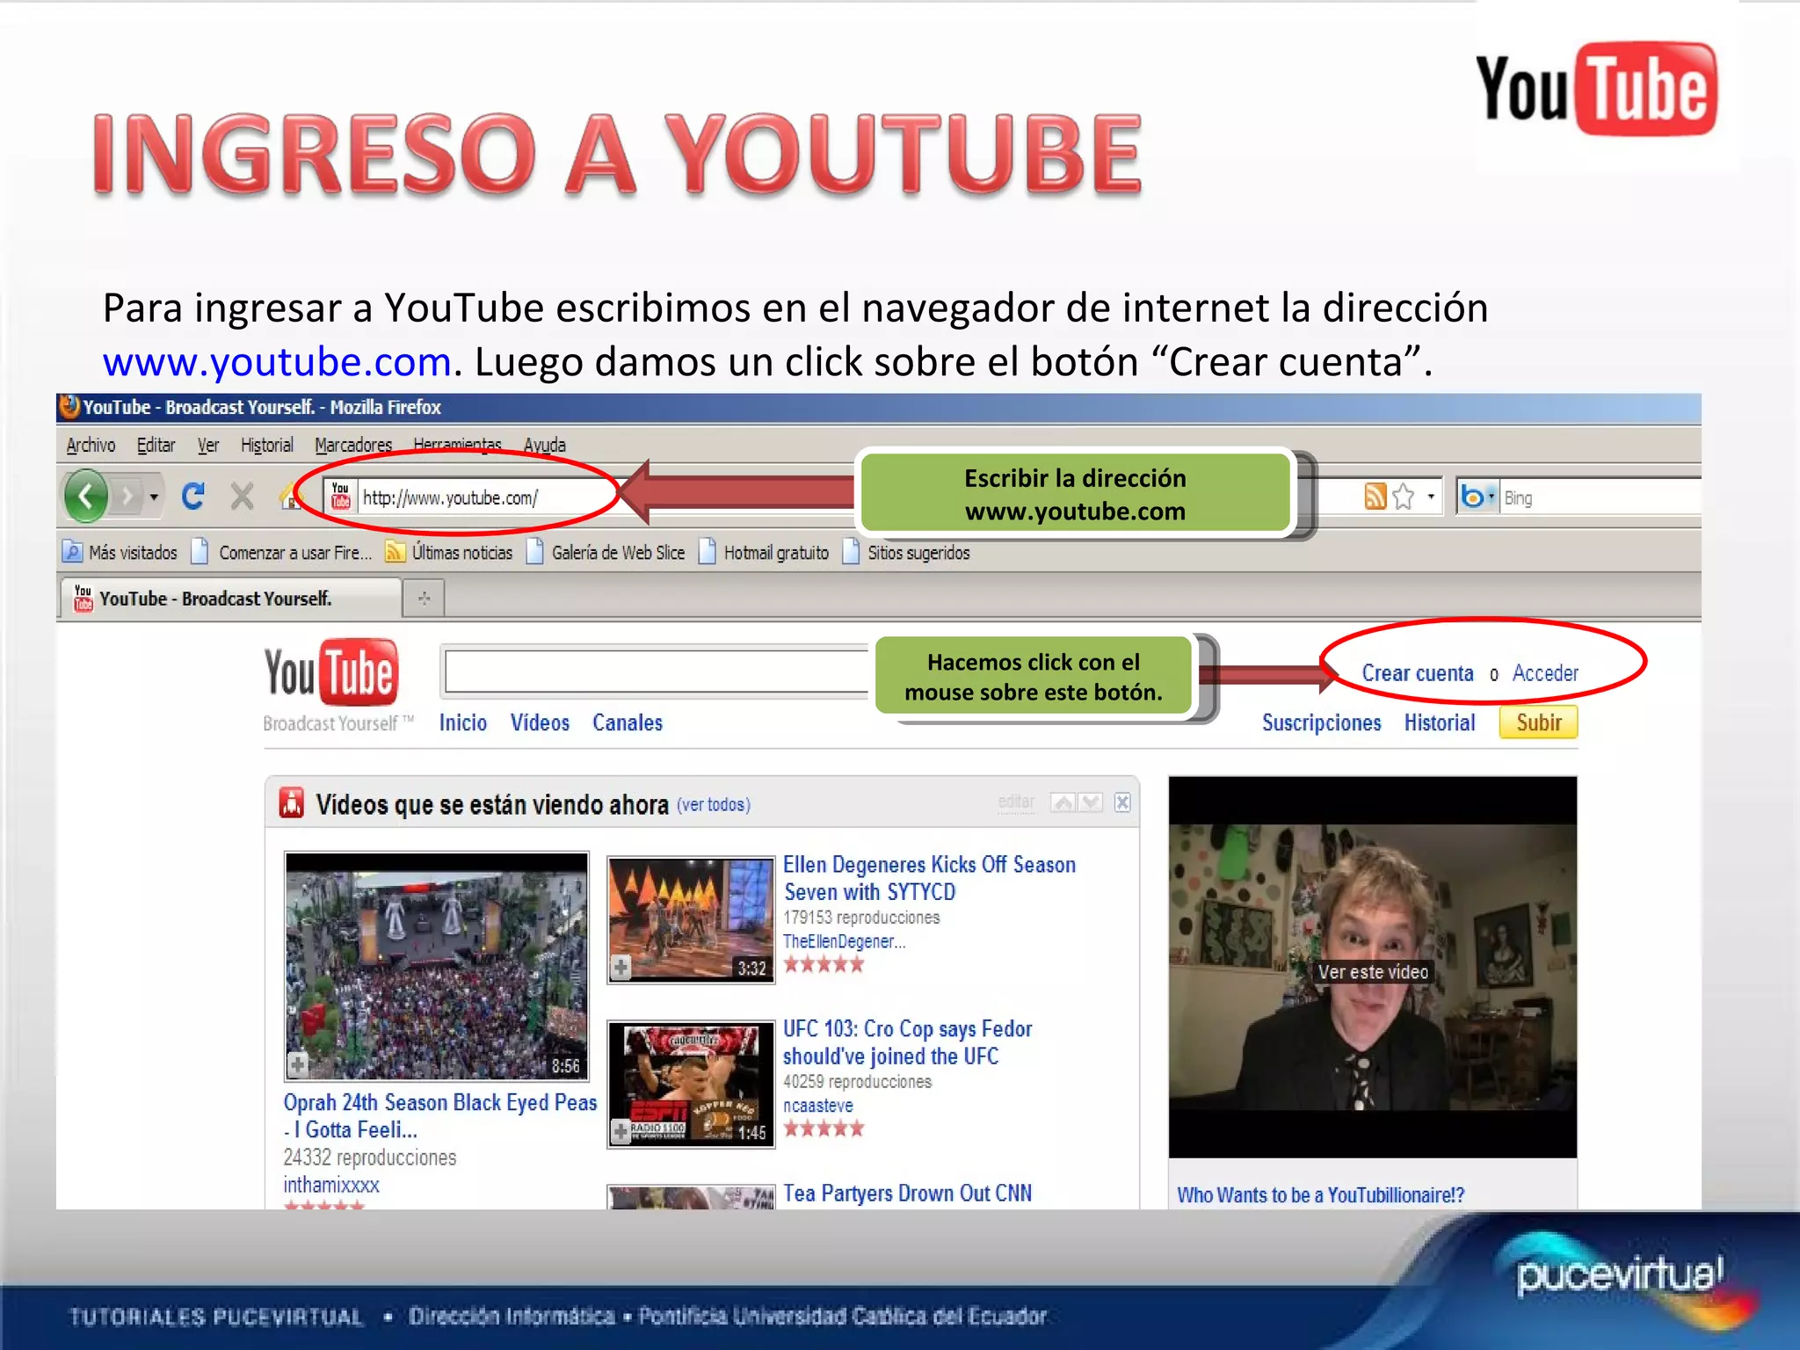This screenshot has height=1350, width=1800.
Task: Open the Canales section
Action: (x=628, y=722)
